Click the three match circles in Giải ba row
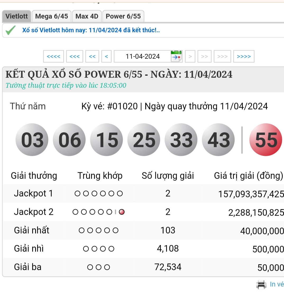The height and width of the screenshot is (293, 284). pyautogui.click(x=99, y=267)
